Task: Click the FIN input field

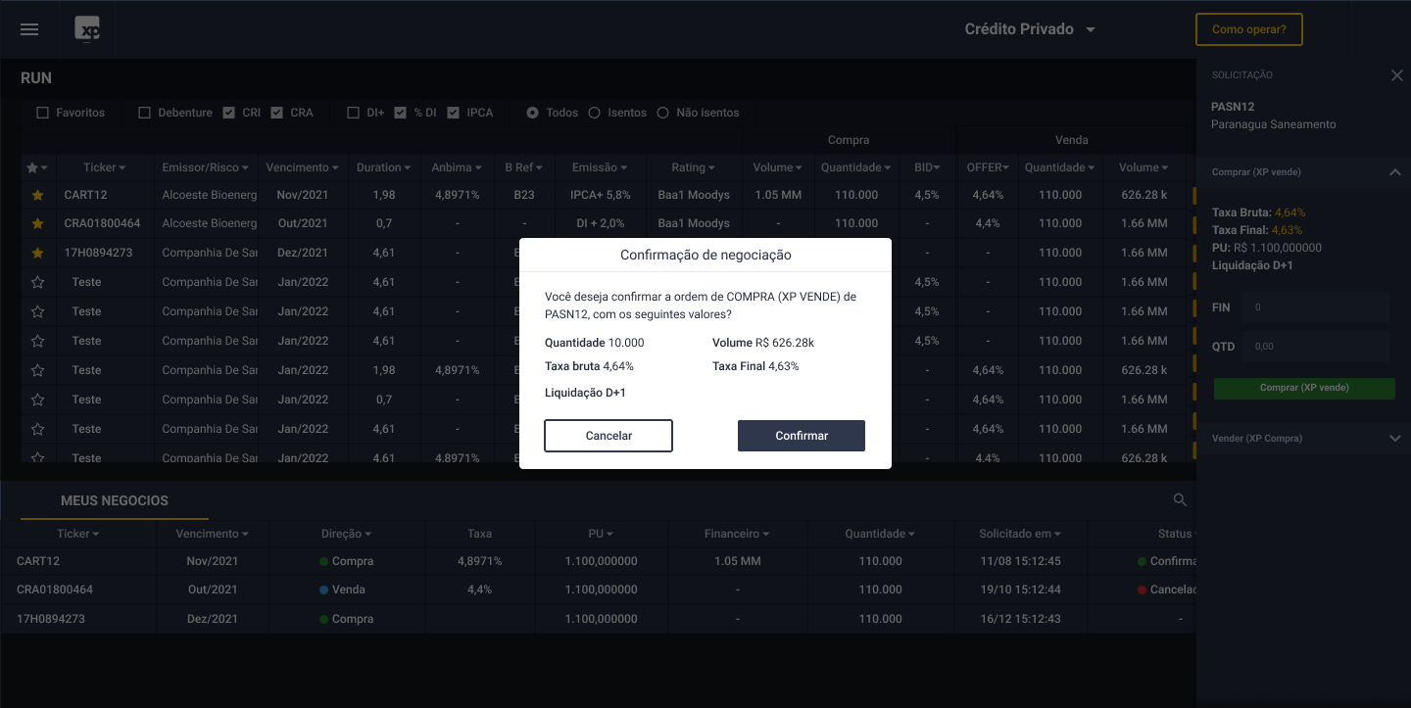Action: point(1316,307)
